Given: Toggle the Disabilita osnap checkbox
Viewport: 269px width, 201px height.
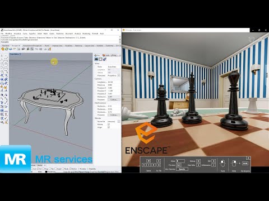Looking at the screenshot, I should [x=88, y=169].
